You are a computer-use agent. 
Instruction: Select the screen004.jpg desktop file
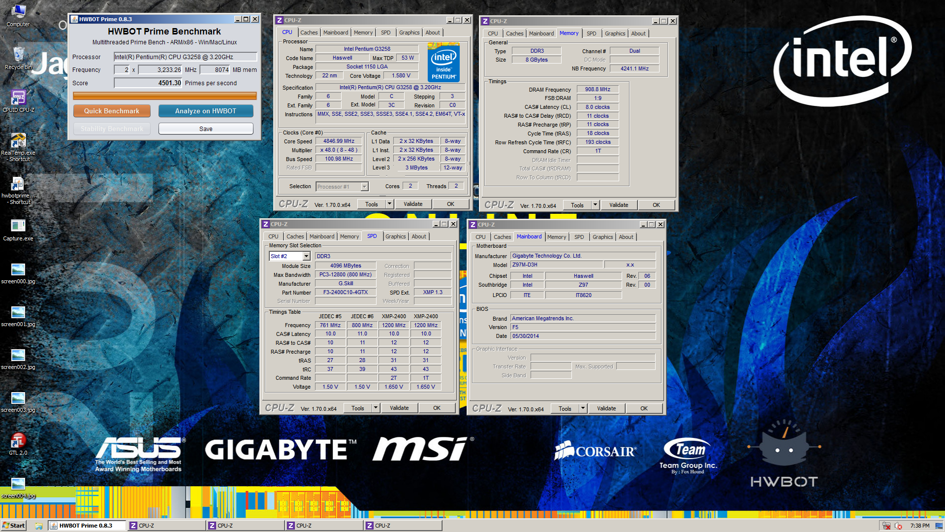click(x=18, y=487)
